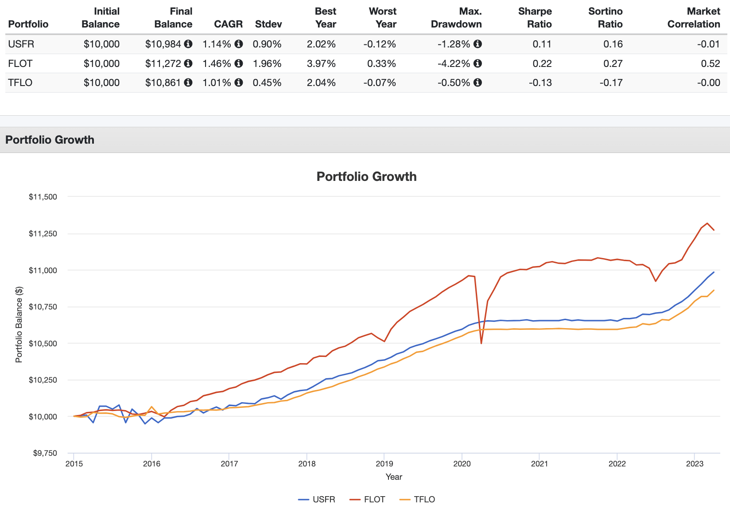Click the $10,500 y-axis label
The height and width of the screenshot is (509, 730).
(x=43, y=343)
